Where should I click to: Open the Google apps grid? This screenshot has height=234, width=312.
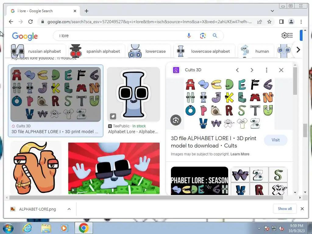(290, 35)
